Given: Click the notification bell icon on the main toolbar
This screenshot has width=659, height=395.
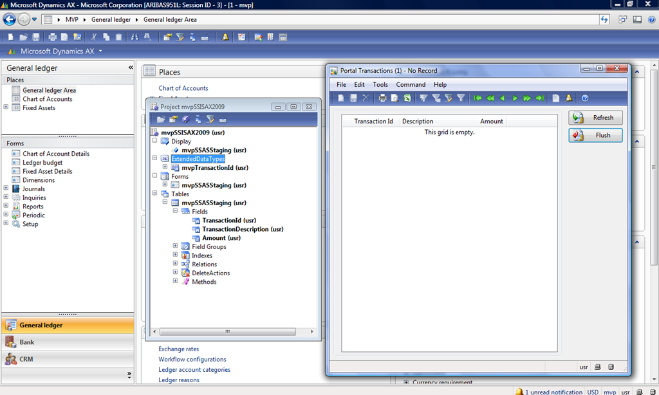Looking at the screenshot, I should pyautogui.click(x=225, y=37).
